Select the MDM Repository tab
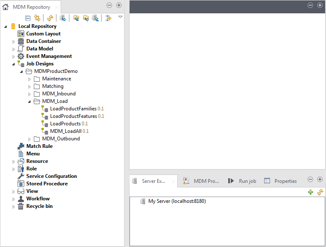The height and width of the screenshot is (247, 326). (x=32, y=7)
